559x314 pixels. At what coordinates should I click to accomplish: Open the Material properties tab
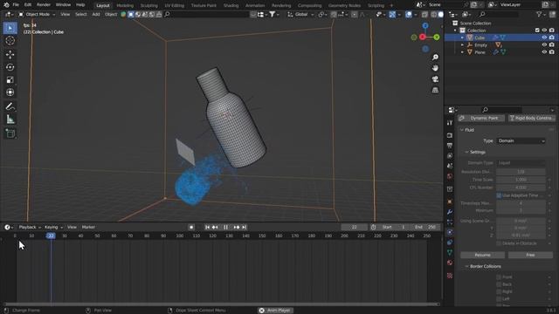pyautogui.click(x=450, y=263)
